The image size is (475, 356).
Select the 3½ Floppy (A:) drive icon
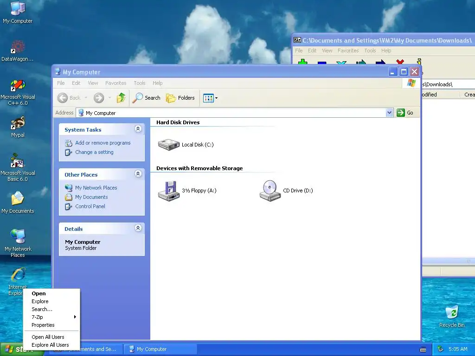[x=169, y=191]
